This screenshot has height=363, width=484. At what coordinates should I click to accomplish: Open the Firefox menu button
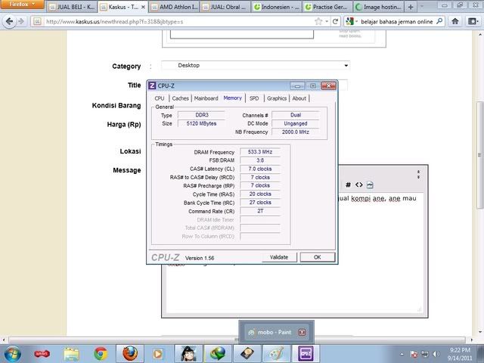point(22,4)
